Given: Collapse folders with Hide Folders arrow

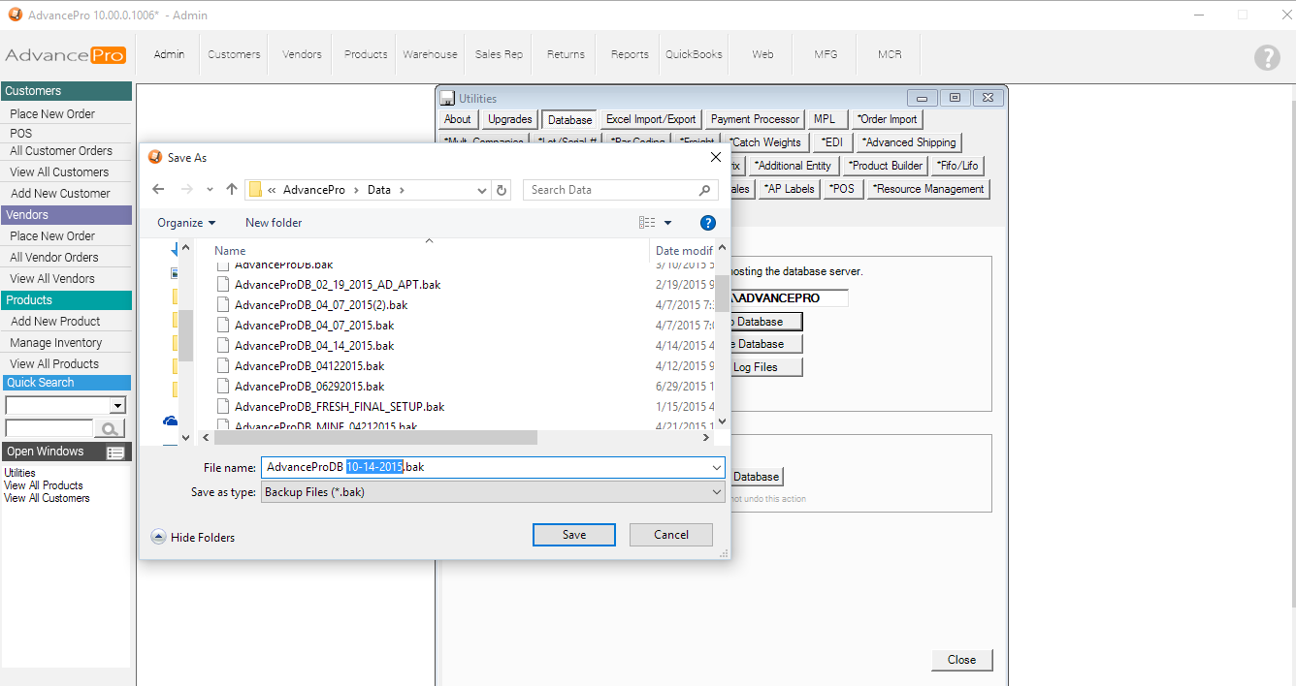Looking at the screenshot, I should point(158,537).
